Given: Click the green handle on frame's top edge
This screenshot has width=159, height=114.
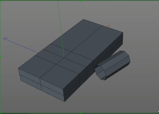Looking at the screenshot, I should 80,1.
